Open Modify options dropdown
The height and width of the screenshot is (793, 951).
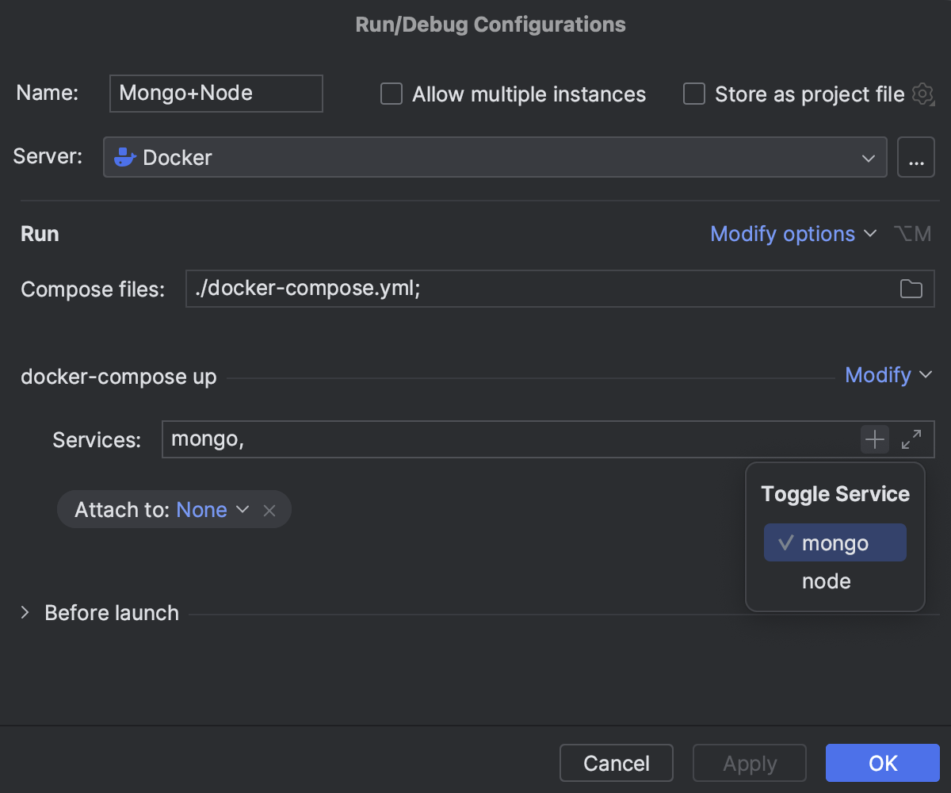[x=792, y=234]
